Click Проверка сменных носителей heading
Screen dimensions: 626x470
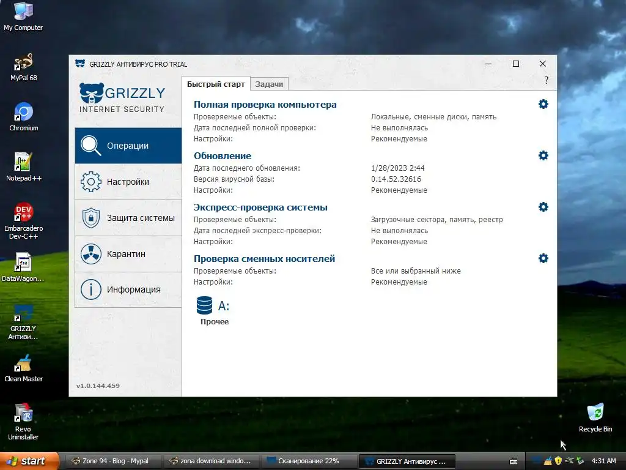(264, 259)
